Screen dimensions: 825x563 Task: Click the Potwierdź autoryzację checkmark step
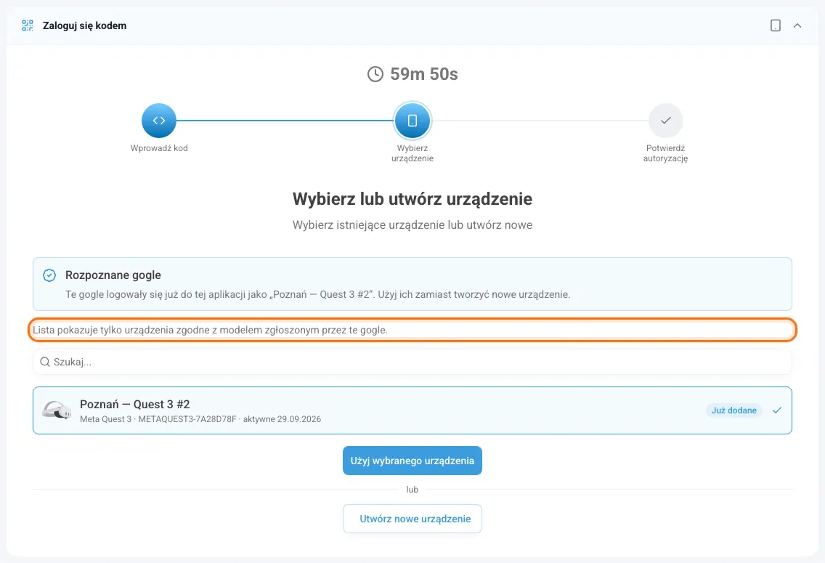tap(665, 121)
